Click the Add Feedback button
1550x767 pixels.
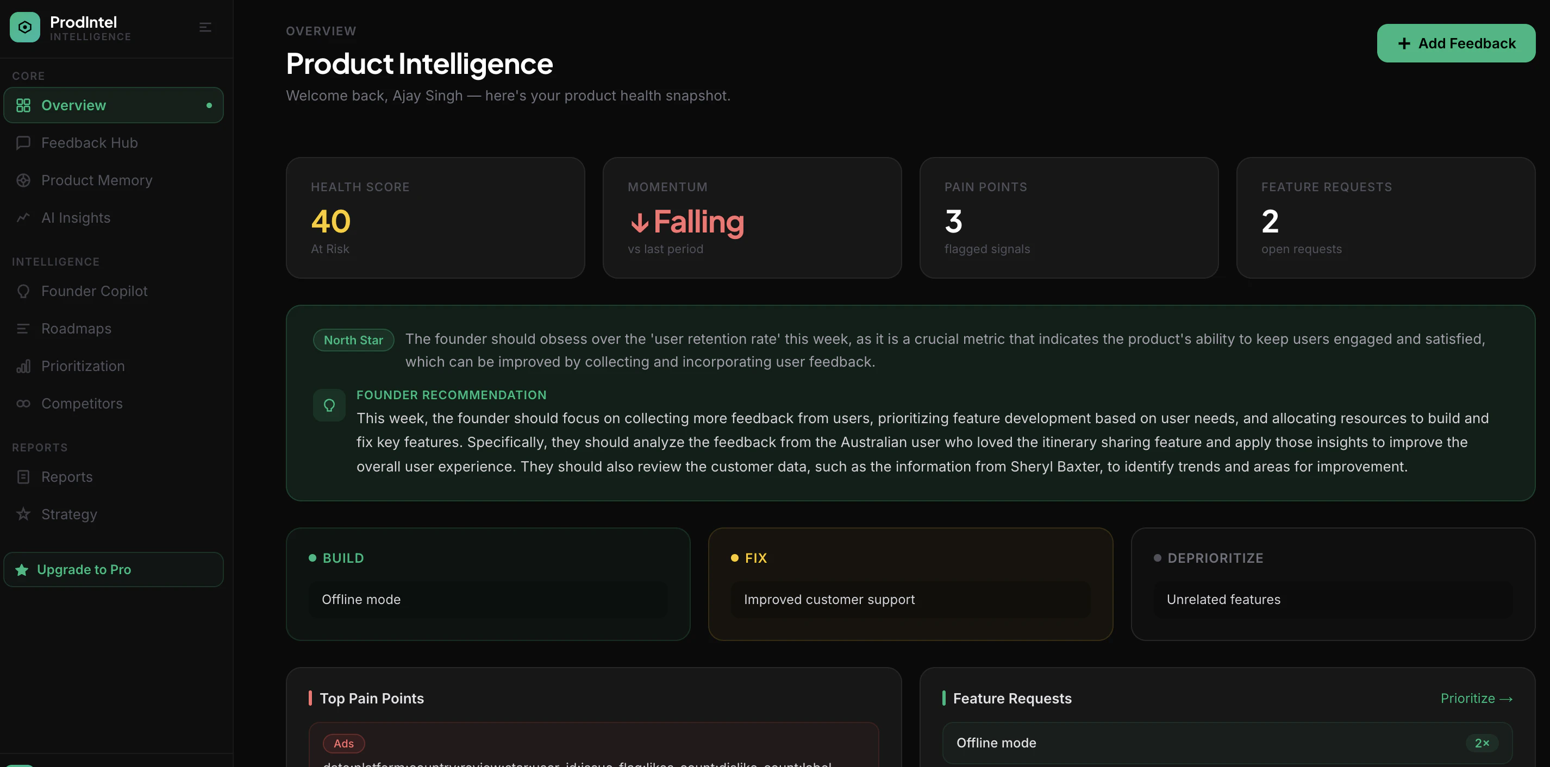point(1455,43)
